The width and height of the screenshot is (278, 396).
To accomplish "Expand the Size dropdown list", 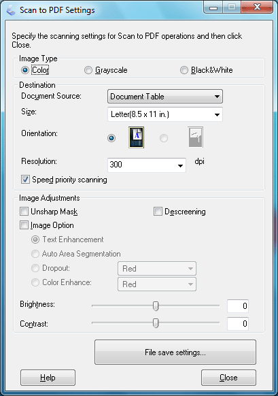I will coord(165,114).
